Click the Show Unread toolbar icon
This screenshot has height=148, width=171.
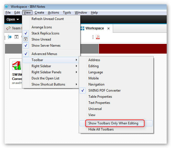(16, 37)
